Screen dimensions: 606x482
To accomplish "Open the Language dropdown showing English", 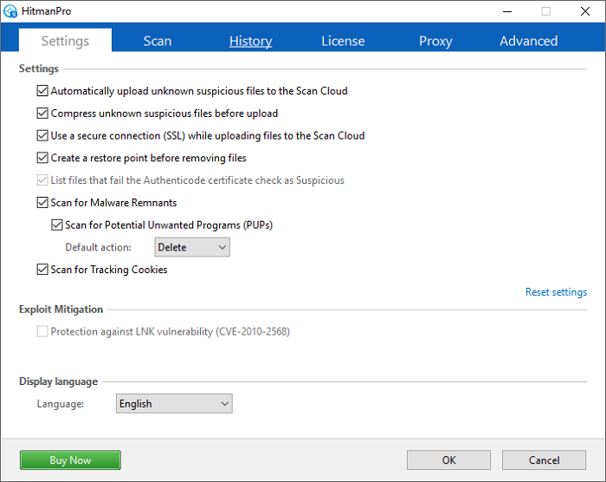I will point(174,403).
